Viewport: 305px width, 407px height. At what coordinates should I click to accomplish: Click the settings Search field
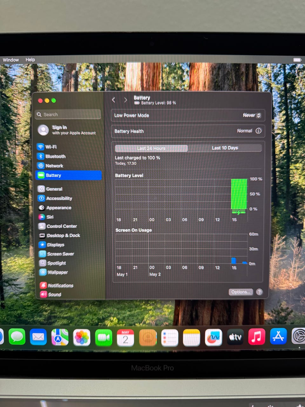click(68, 114)
